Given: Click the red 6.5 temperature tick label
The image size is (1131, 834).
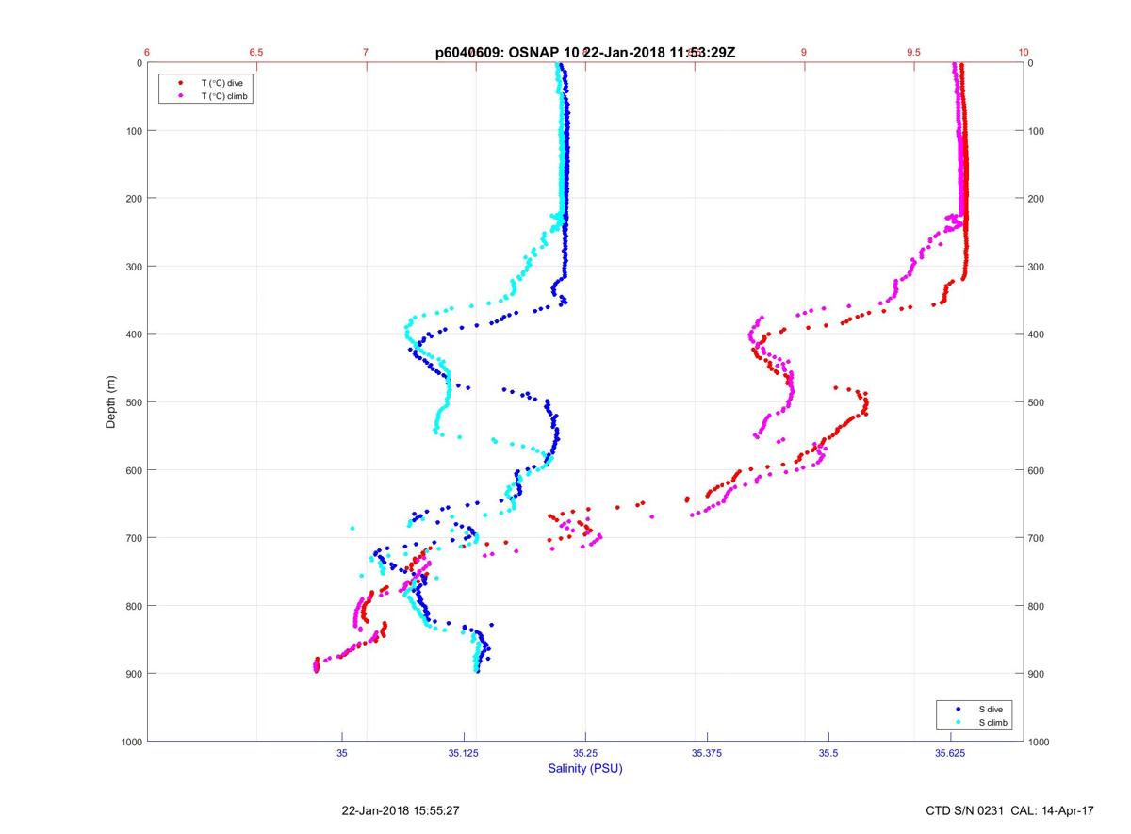Looking at the screenshot, I should coord(256,53).
